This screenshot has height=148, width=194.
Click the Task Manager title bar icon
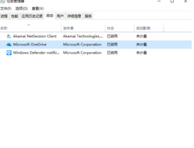[3, 1]
